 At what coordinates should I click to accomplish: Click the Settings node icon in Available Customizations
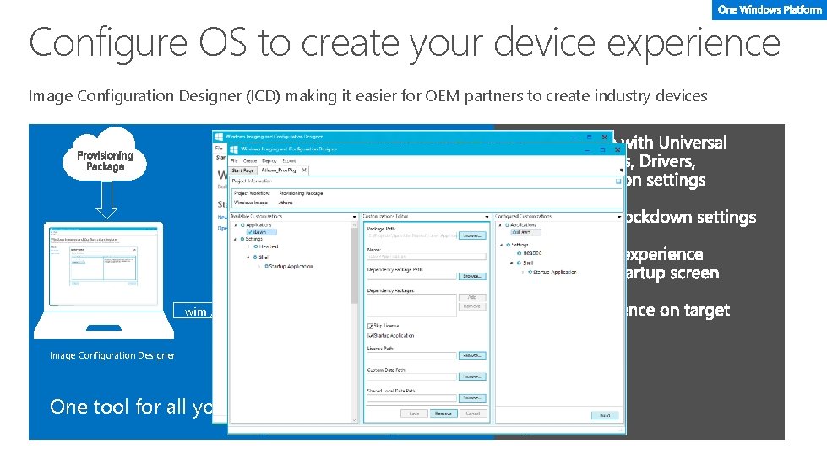pyautogui.click(x=242, y=239)
